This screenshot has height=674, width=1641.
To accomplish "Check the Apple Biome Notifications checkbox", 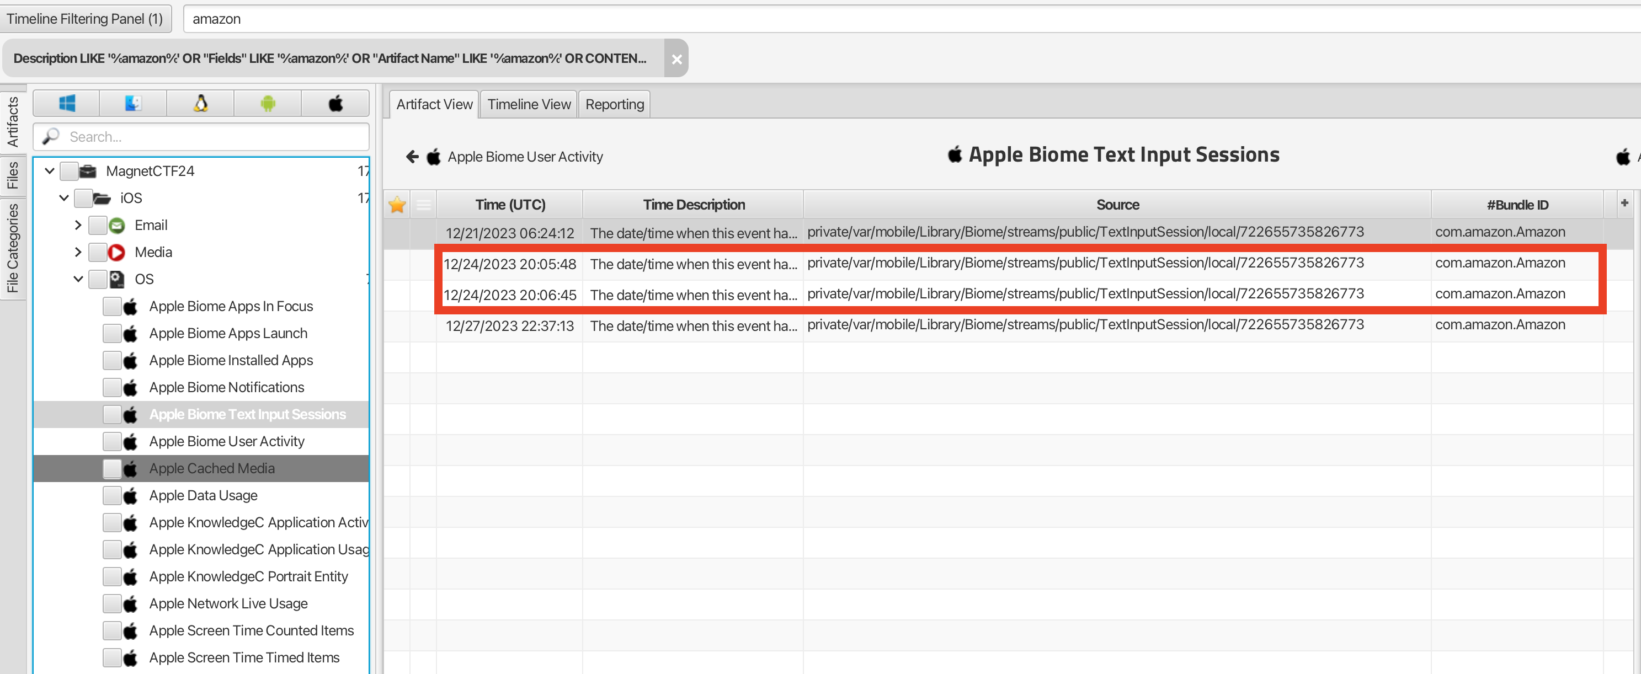I will tap(112, 387).
